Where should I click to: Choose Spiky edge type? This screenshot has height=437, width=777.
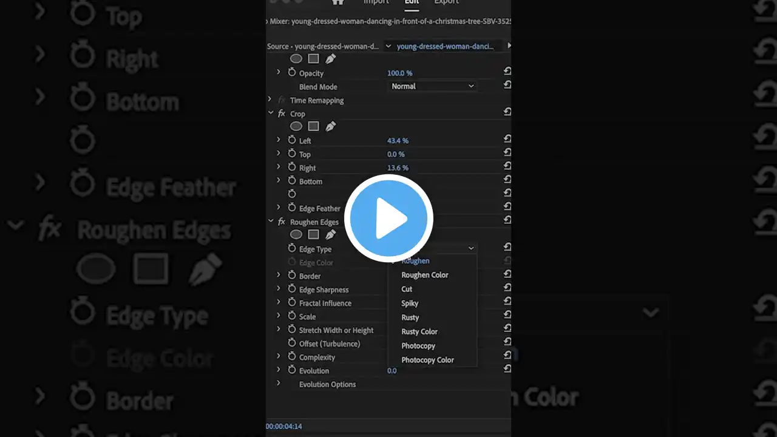point(410,303)
